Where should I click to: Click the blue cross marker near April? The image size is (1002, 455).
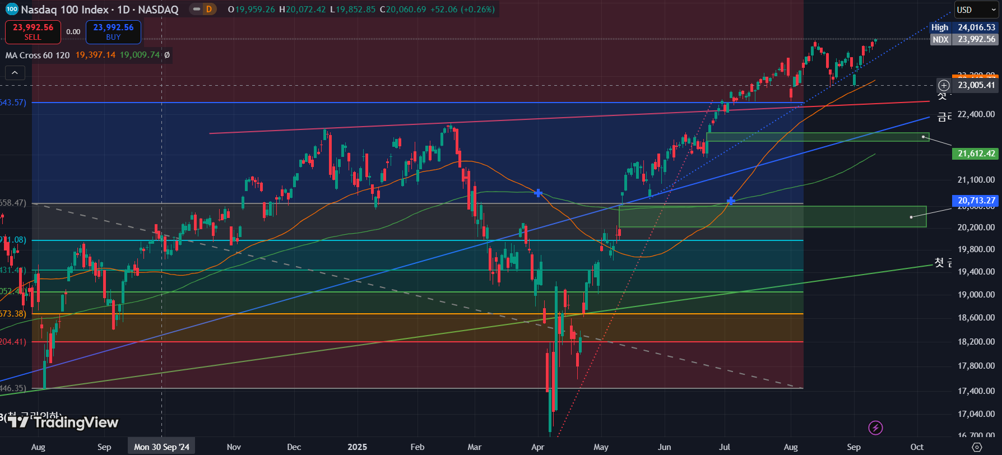click(x=538, y=193)
